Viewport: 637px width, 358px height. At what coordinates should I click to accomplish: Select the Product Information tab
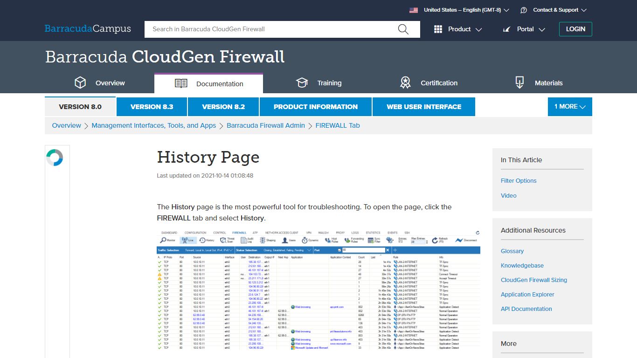(316, 107)
